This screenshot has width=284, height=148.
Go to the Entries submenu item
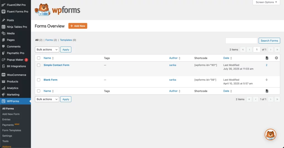pyautogui.click(x=6, y=119)
